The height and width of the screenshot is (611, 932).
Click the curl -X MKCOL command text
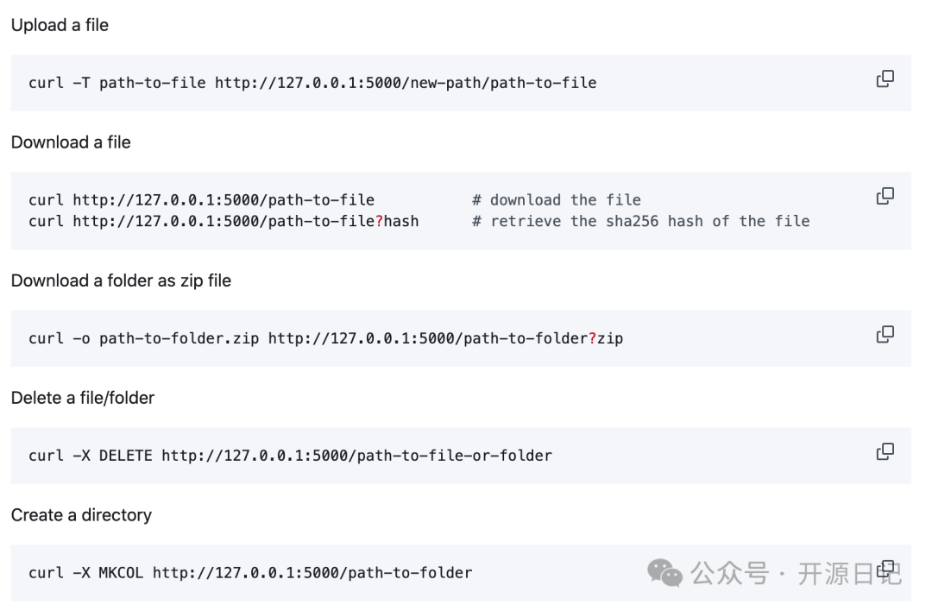[x=250, y=573]
